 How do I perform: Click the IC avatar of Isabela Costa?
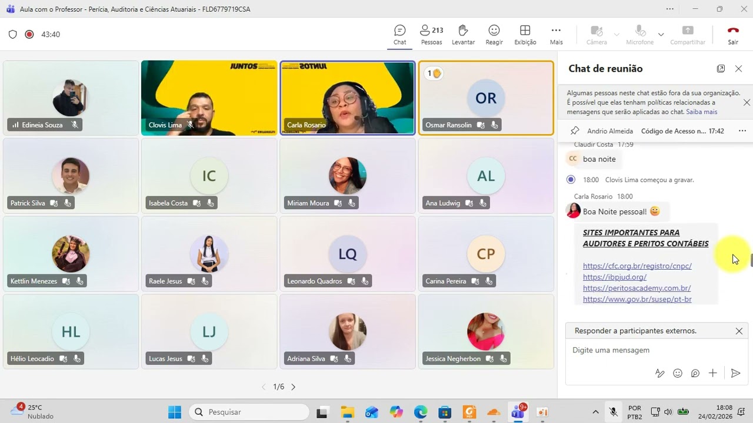(209, 176)
